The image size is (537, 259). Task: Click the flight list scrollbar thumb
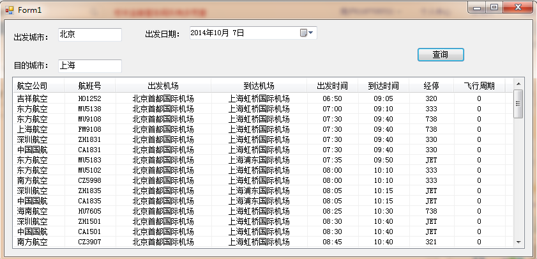tap(518, 104)
